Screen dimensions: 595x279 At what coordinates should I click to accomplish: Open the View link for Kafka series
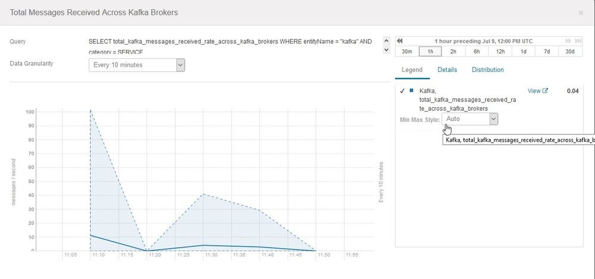pos(534,91)
